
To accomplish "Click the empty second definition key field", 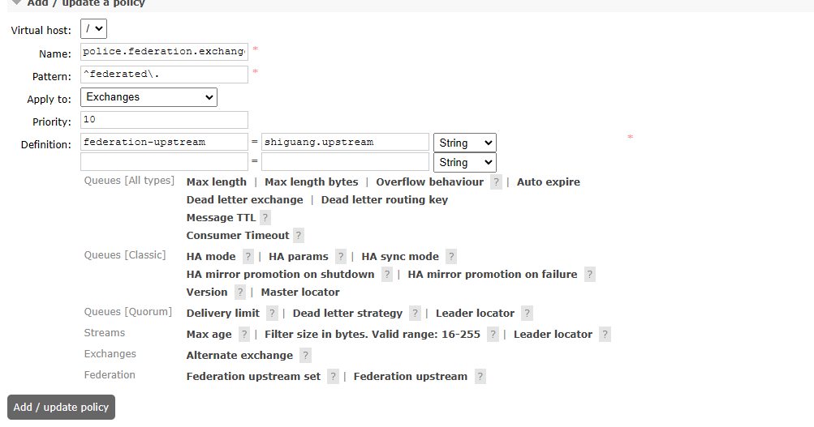I will [x=164, y=162].
